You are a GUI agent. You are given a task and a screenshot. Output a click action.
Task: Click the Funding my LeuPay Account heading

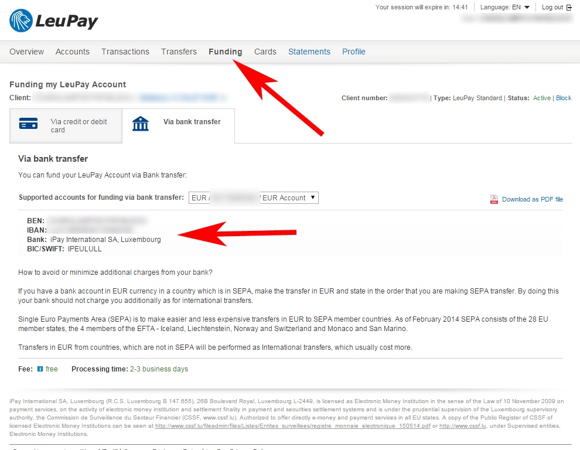(68, 84)
